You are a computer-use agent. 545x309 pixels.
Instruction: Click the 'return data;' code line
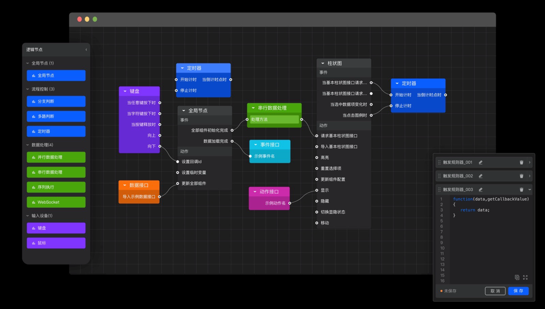[475, 210]
